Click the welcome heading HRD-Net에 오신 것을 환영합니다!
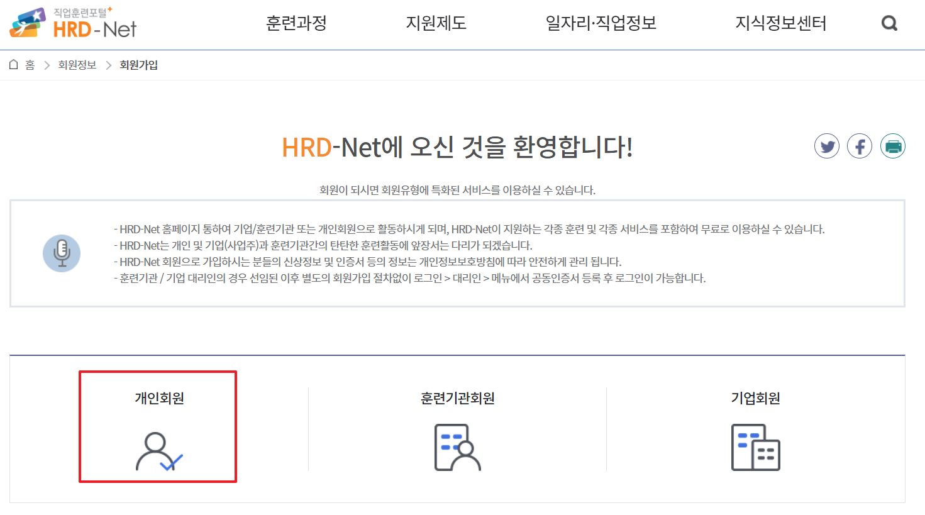This screenshot has width=925, height=515. [x=457, y=147]
